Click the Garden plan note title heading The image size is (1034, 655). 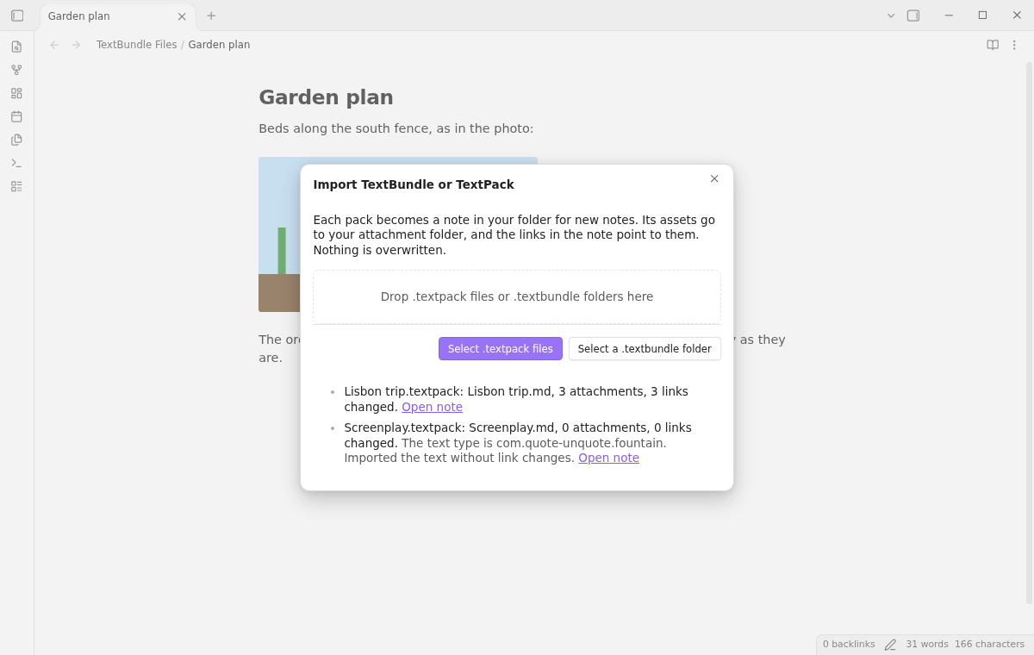(x=326, y=97)
